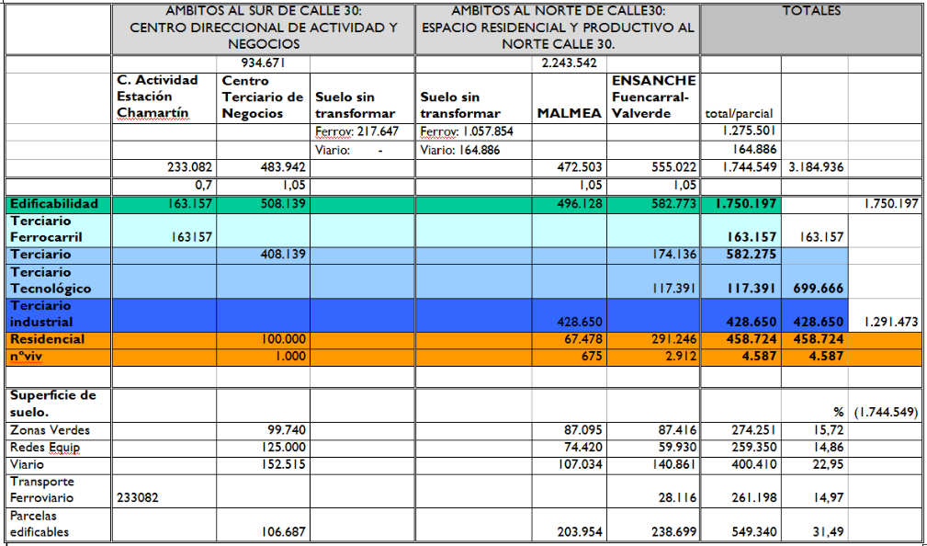Select the cell with value 2.243.542

570,63
